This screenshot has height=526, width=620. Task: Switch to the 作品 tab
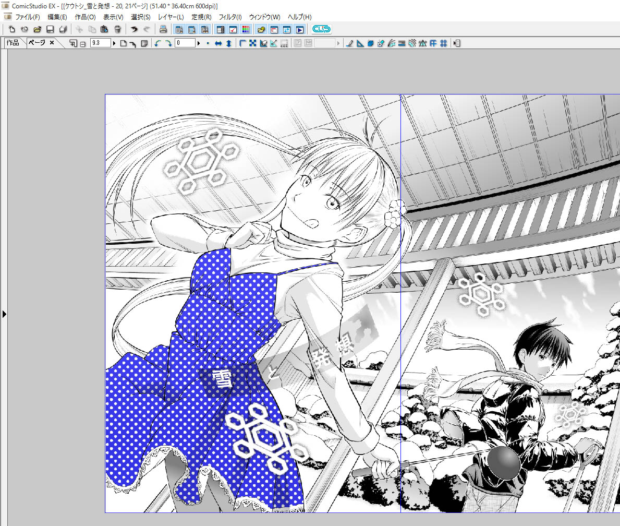point(13,43)
